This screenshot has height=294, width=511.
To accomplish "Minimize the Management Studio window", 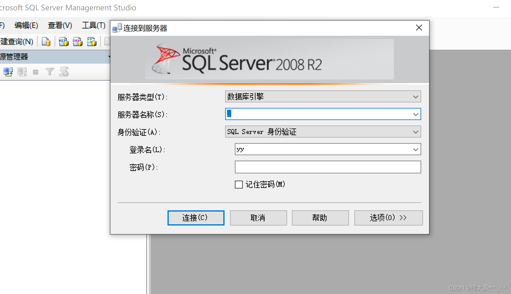I will click(x=496, y=7).
